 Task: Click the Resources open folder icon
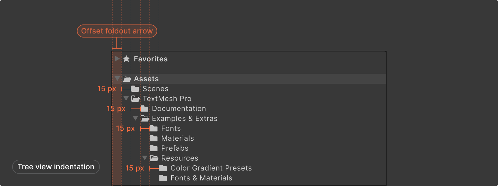point(154,158)
